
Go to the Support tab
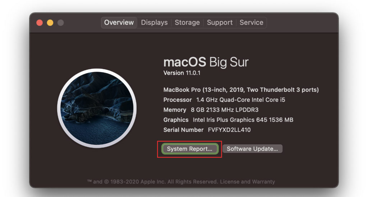pyautogui.click(x=220, y=22)
